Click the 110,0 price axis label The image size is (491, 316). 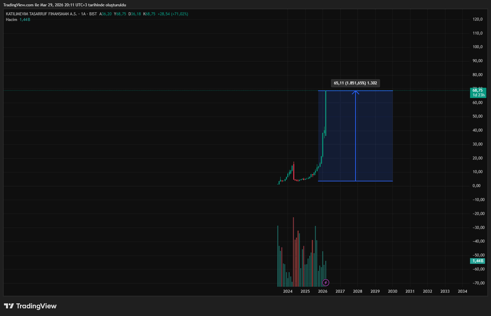click(x=478, y=33)
